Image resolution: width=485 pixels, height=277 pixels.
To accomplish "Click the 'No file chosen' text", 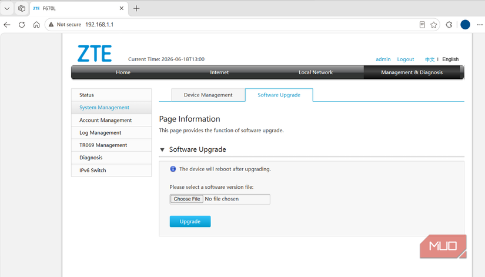I will 222,199.
